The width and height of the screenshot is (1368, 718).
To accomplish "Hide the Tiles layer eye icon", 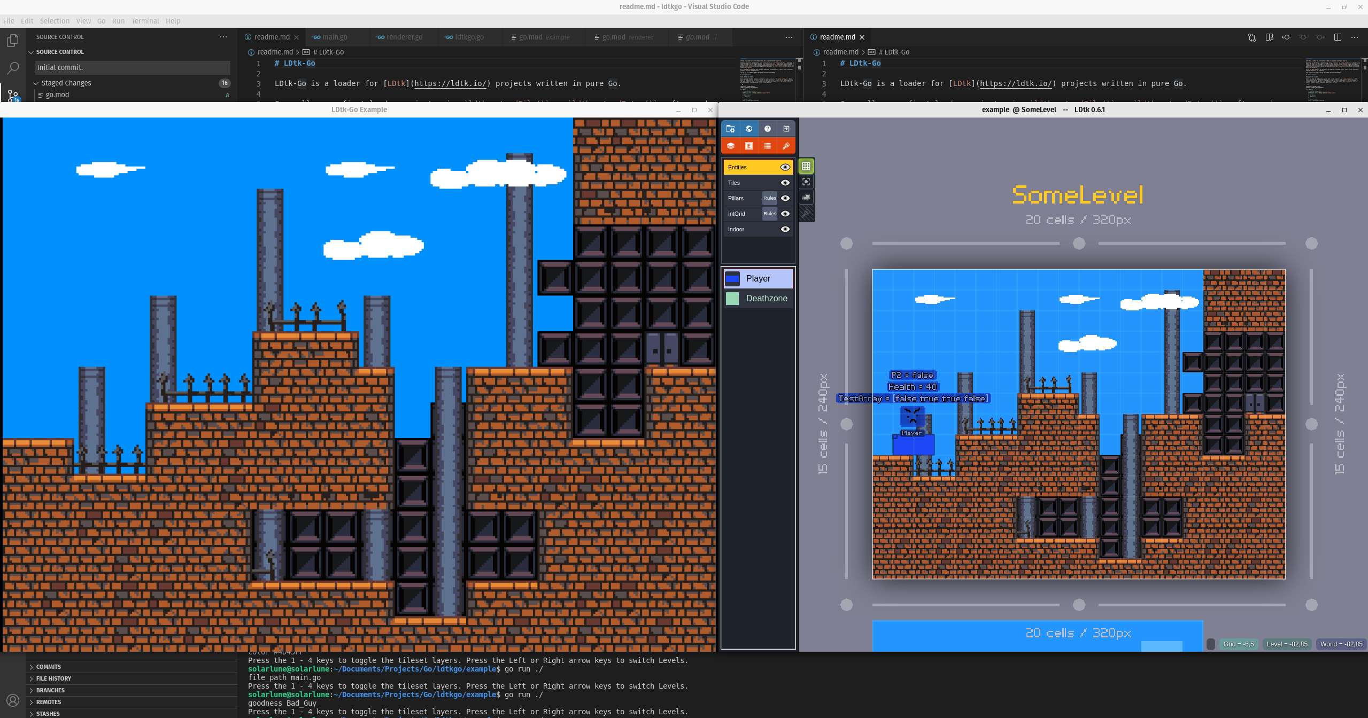I will (x=785, y=183).
